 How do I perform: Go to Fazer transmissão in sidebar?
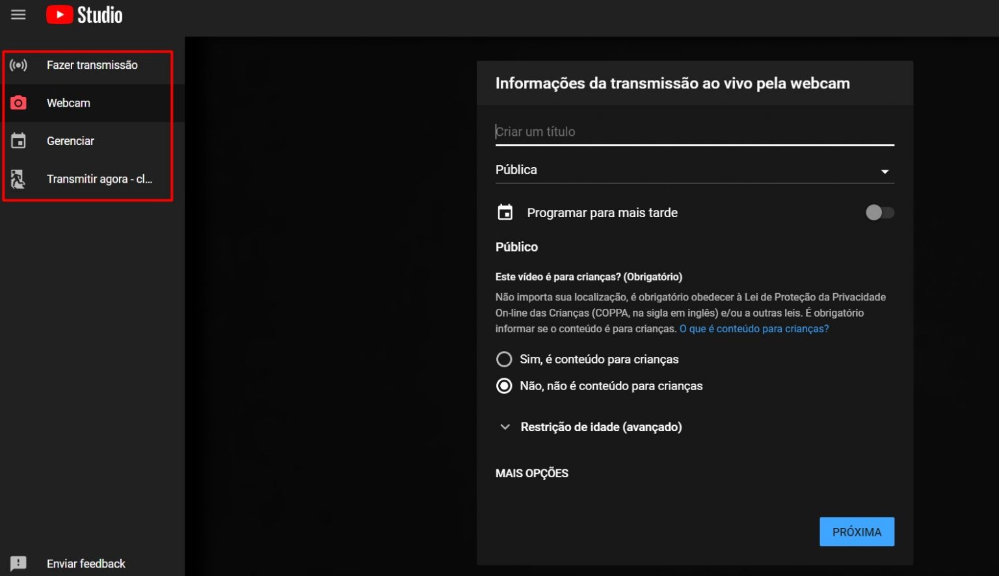click(92, 65)
